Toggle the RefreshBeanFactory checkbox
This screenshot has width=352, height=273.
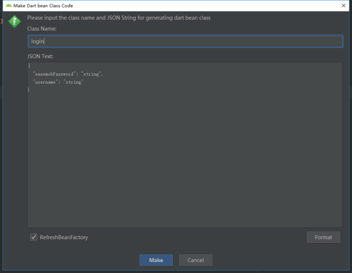[x=34, y=237]
